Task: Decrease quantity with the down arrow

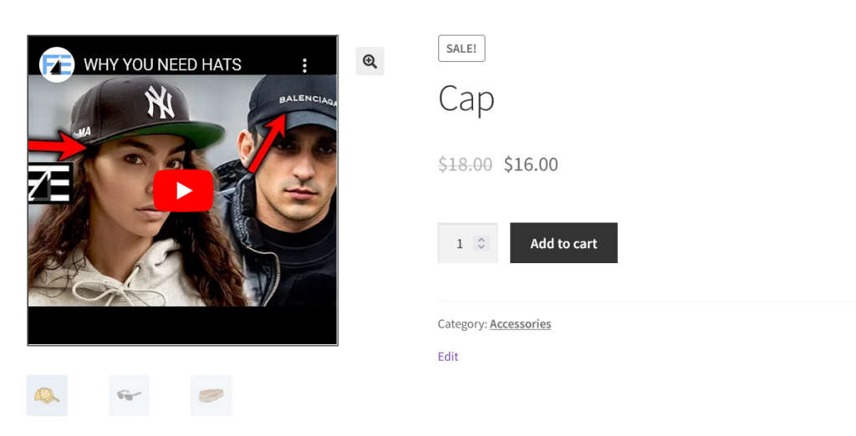Action: 481,247
